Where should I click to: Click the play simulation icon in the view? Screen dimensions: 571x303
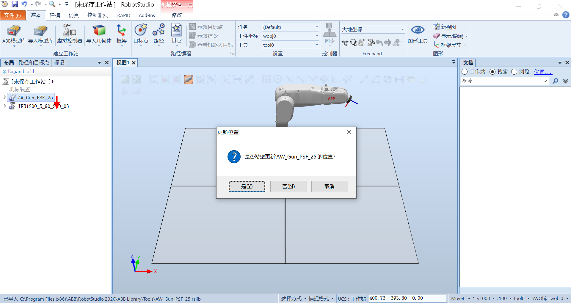pyautogui.click(x=125, y=91)
